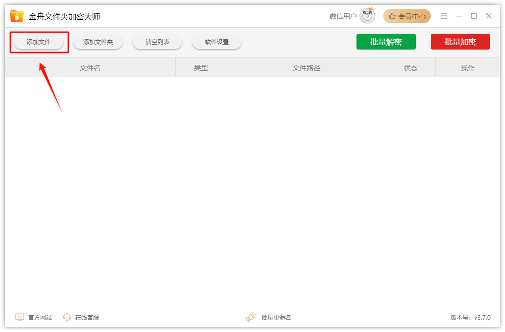Clear the list with 清空列表
The height and width of the screenshot is (332, 505).
tap(157, 42)
